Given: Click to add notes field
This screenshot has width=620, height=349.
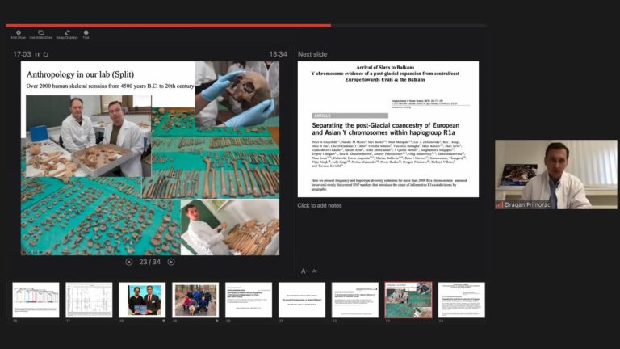Looking at the screenshot, I should coord(320,205).
